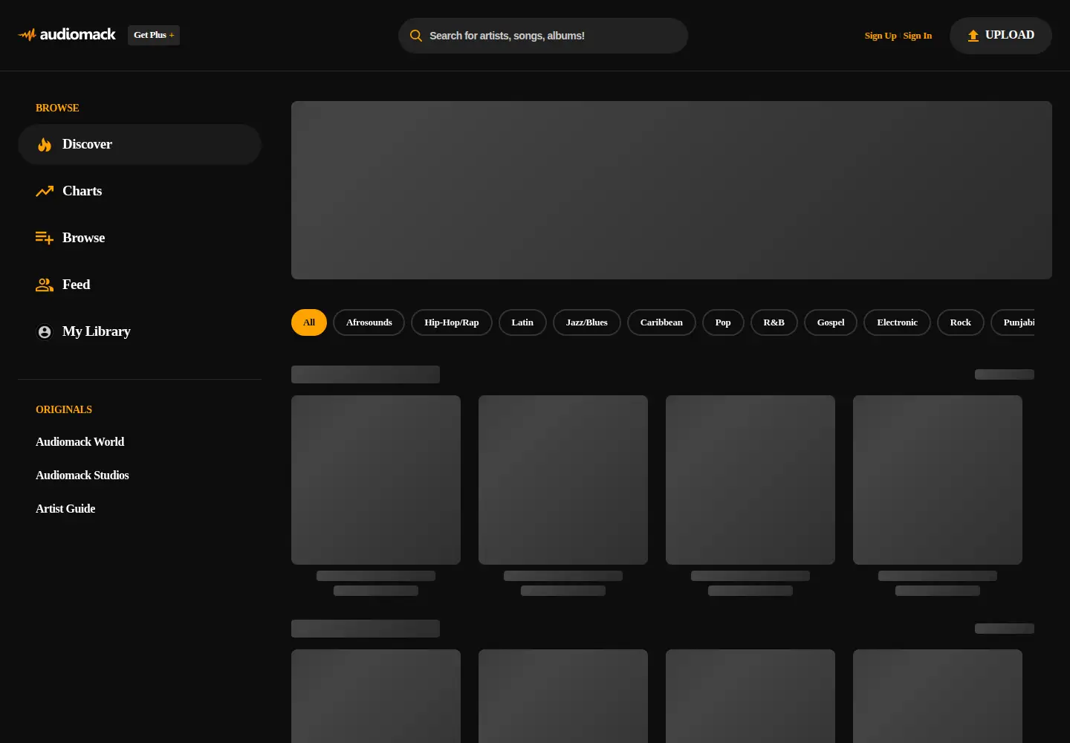Open Audiomack World link
Viewport: 1070px width, 743px height.
click(80, 442)
